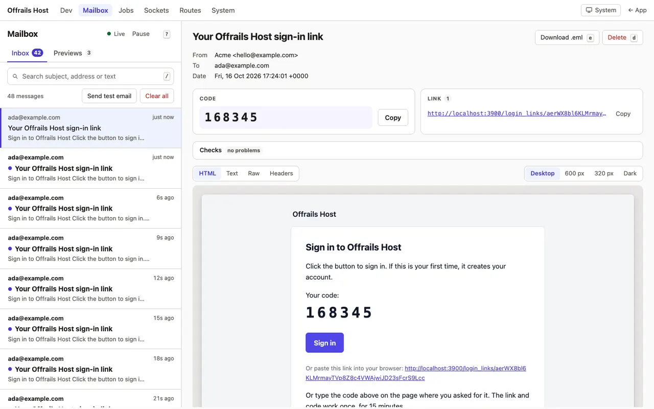Open the message received 18s ago
Image resolution: width=654 pixels, height=409 pixels.
coord(90,369)
